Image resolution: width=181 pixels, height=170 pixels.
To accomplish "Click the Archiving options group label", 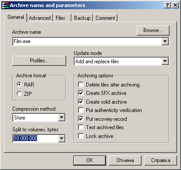I will point(96,76).
